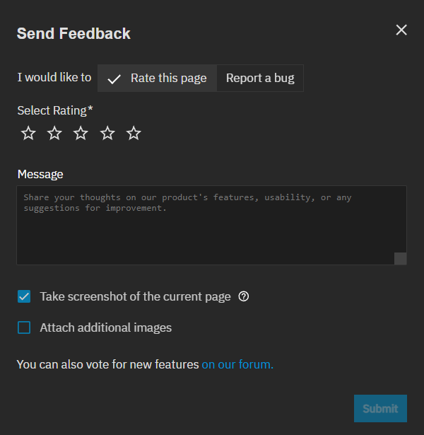Enable the Attach additional images checkbox
The width and height of the screenshot is (424, 435).
[24, 327]
